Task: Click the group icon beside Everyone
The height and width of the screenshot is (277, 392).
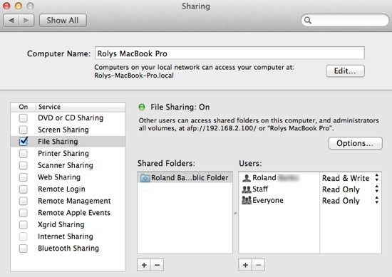Action: coord(247,200)
